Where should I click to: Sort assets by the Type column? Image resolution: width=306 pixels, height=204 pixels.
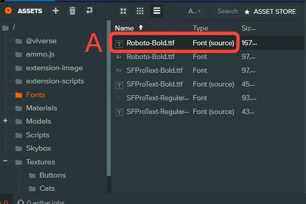201,28
